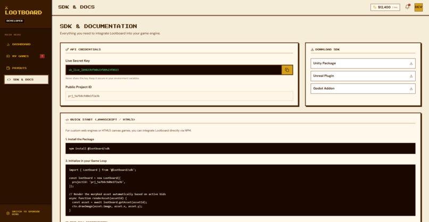Click the 'Never share this key' warning text
This screenshot has width=429, height=222.
(102, 79)
